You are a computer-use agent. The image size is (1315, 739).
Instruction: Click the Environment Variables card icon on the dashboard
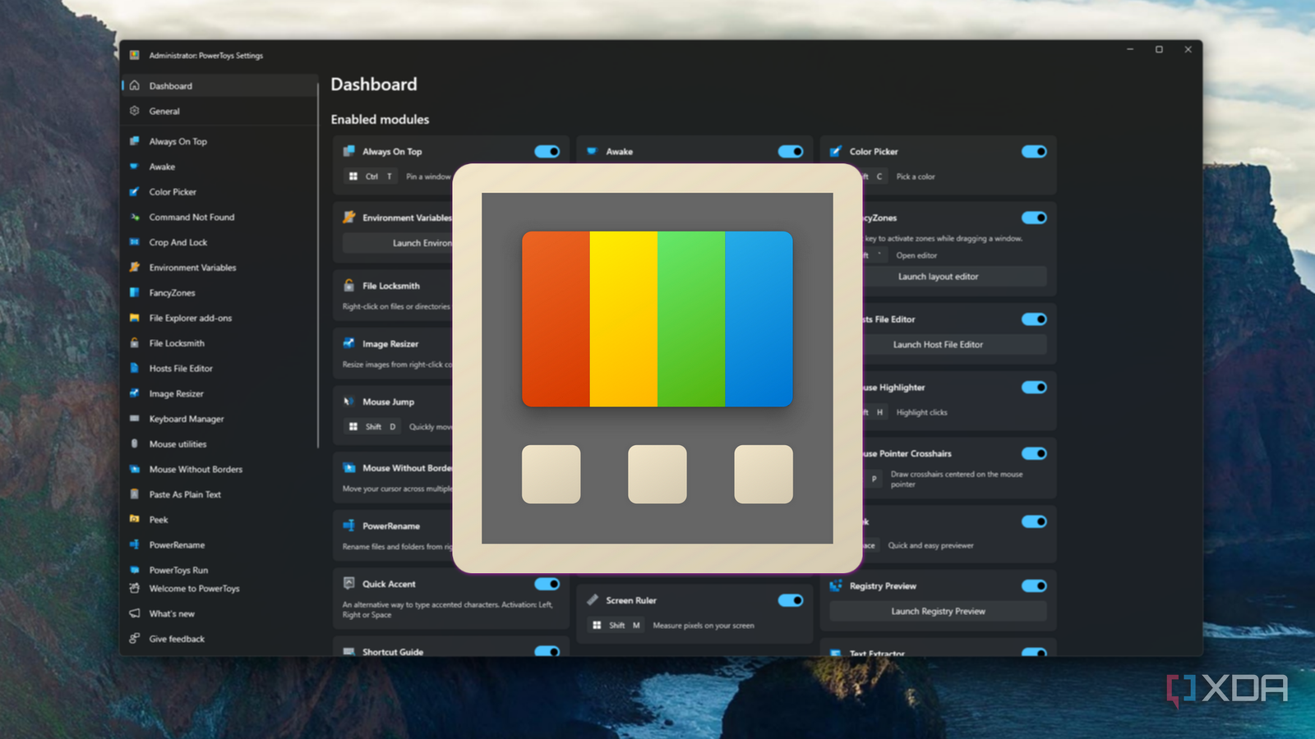point(349,218)
